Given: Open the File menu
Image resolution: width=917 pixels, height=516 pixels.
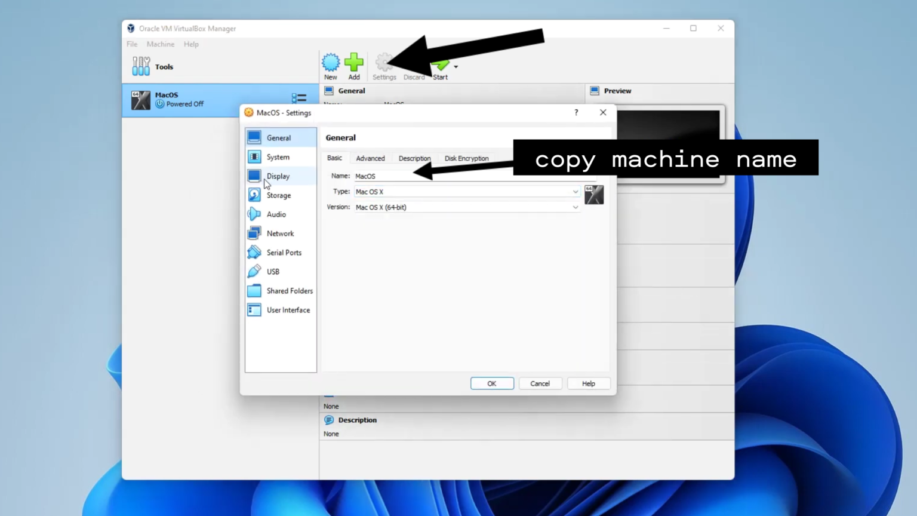Looking at the screenshot, I should [131, 44].
